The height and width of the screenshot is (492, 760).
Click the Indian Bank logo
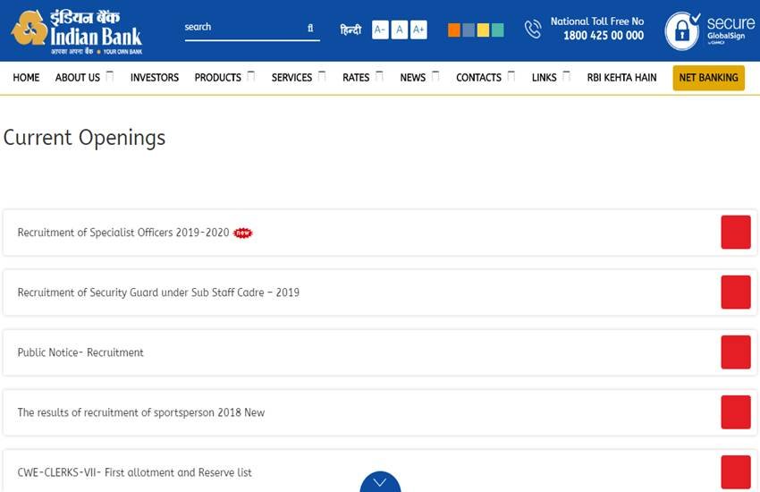click(76, 32)
